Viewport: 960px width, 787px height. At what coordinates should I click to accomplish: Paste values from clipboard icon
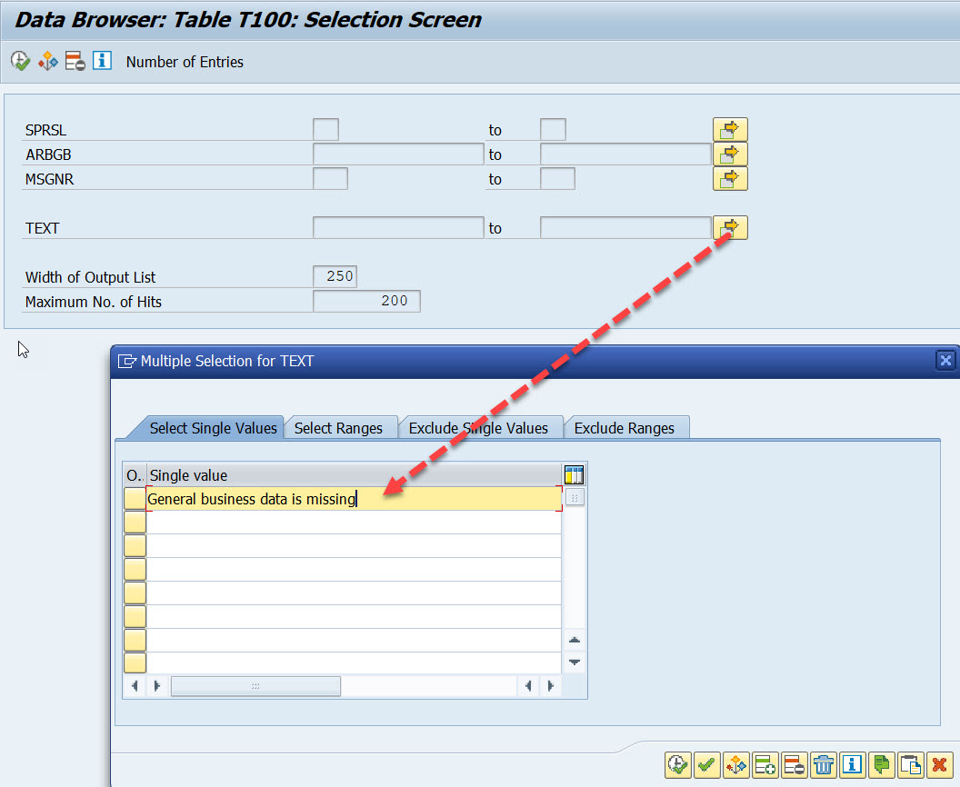click(x=910, y=765)
